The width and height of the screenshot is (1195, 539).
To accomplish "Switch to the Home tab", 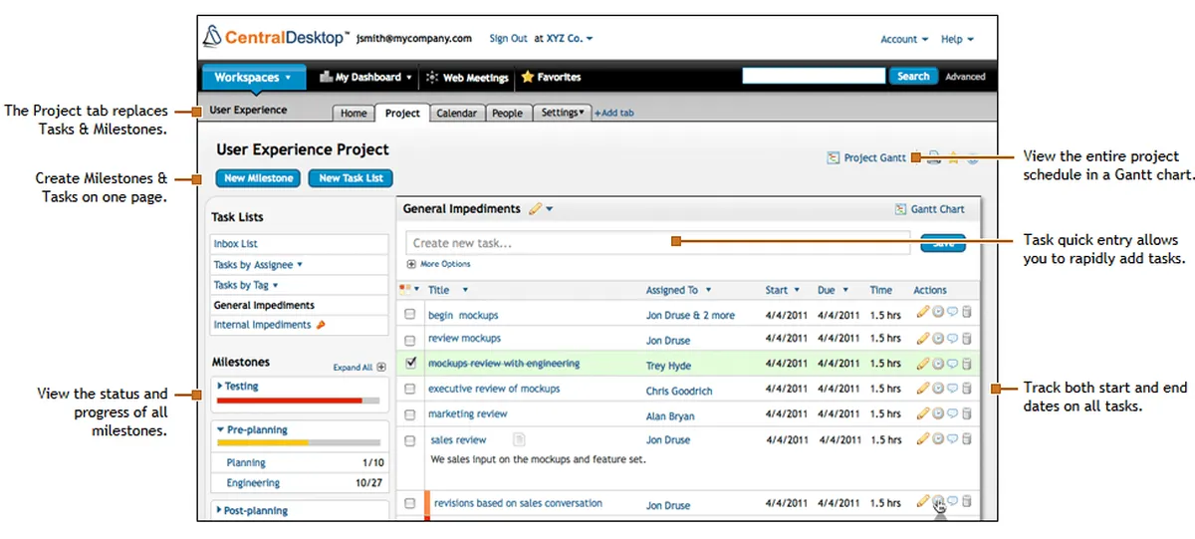I will pos(354,113).
